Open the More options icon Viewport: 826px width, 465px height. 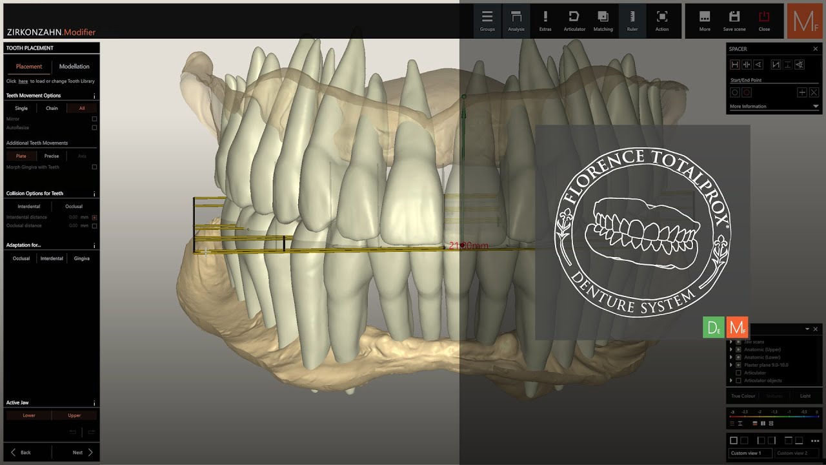coord(705,21)
